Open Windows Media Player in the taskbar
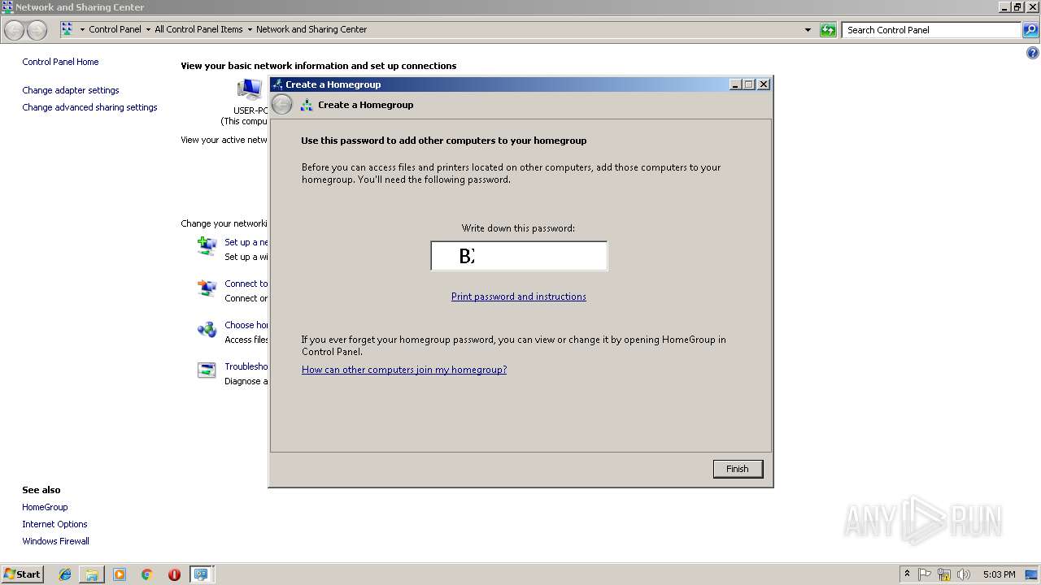The image size is (1041, 585). 120,574
